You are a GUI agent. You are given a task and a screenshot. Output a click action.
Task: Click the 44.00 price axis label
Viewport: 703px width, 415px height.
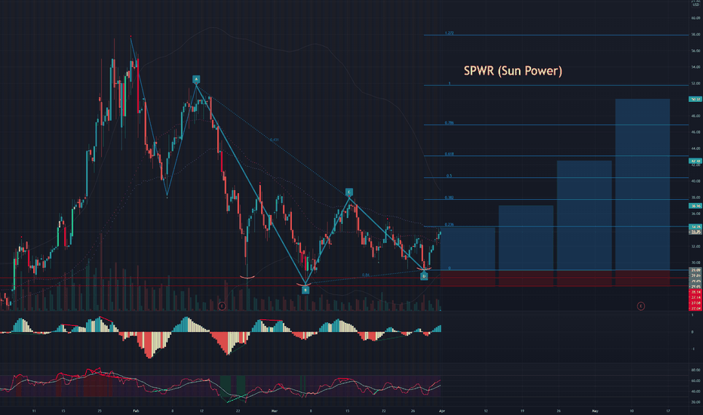pyautogui.click(x=695, y=149)
